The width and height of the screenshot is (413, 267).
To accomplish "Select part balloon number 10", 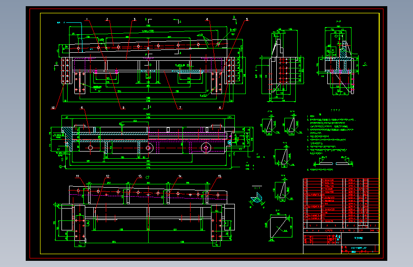I will click(x=53, y=107).
